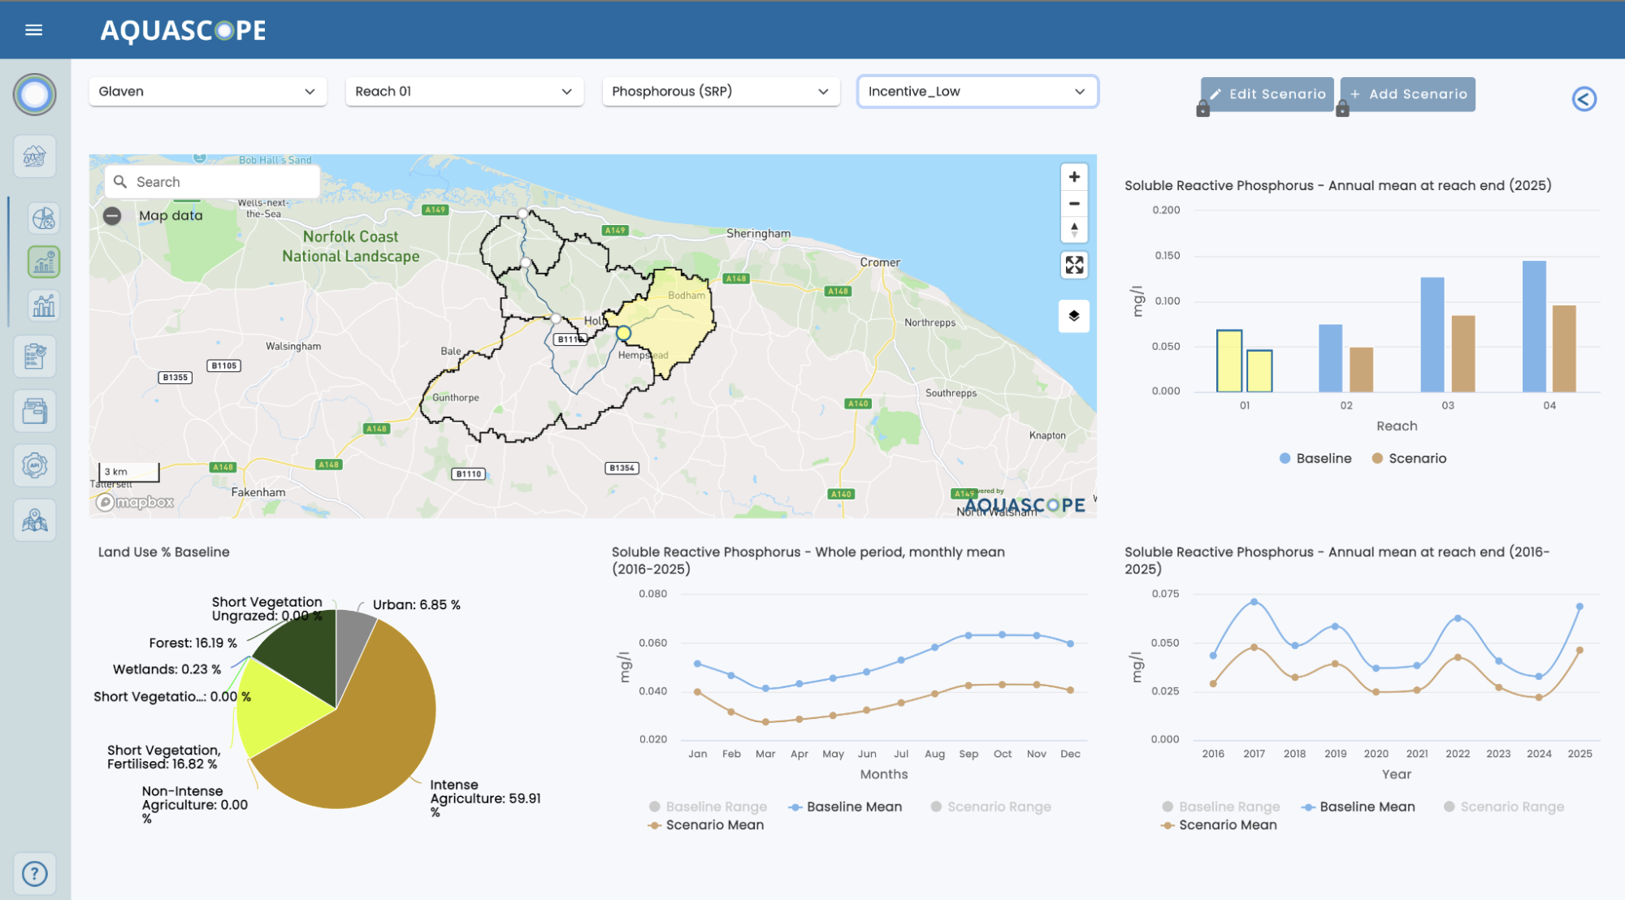This screenshot has height=900, width=1625.
Task: Click the Add Scenario button
Action: pyautogui.click(x=1408, y=94)
